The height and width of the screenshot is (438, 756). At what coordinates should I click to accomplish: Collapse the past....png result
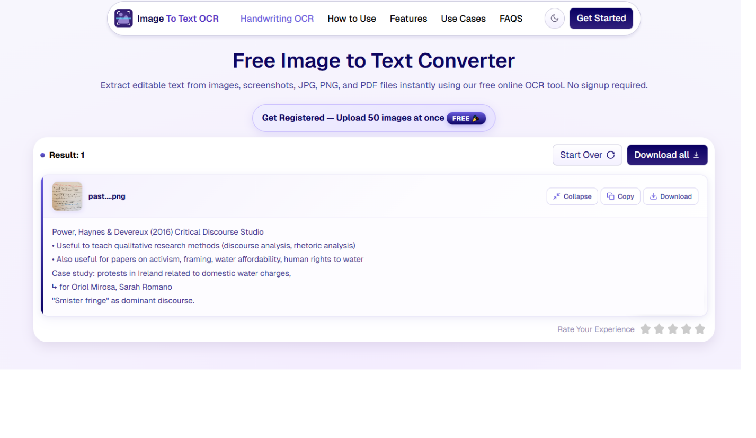572,196
